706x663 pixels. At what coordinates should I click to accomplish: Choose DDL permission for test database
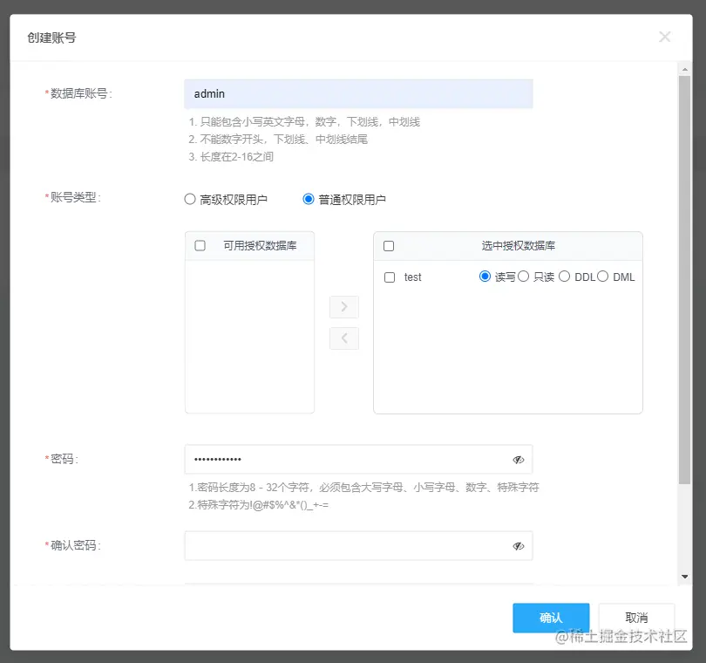[564, 277]
